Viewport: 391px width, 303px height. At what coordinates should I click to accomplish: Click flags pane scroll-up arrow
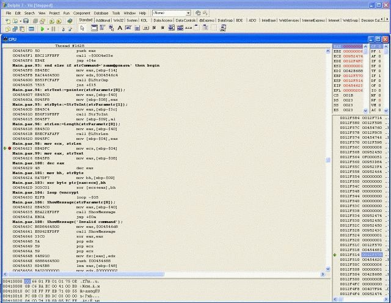tap(386, 46)
